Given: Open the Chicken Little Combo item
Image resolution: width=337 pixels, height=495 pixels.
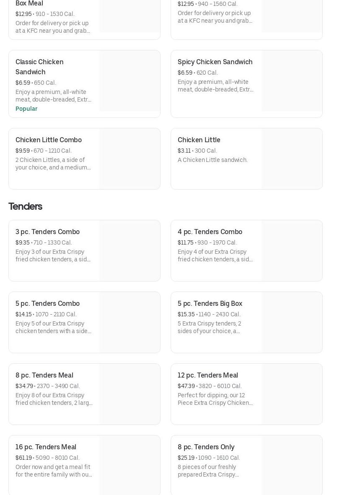Looking at the screenshot, I should click(49, 140).
